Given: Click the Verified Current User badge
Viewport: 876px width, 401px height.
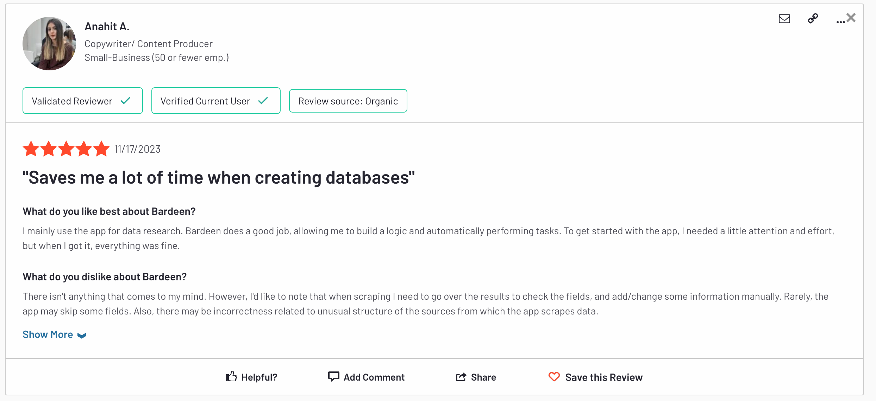Looking at the screenshot, I should tap(216, 101).
